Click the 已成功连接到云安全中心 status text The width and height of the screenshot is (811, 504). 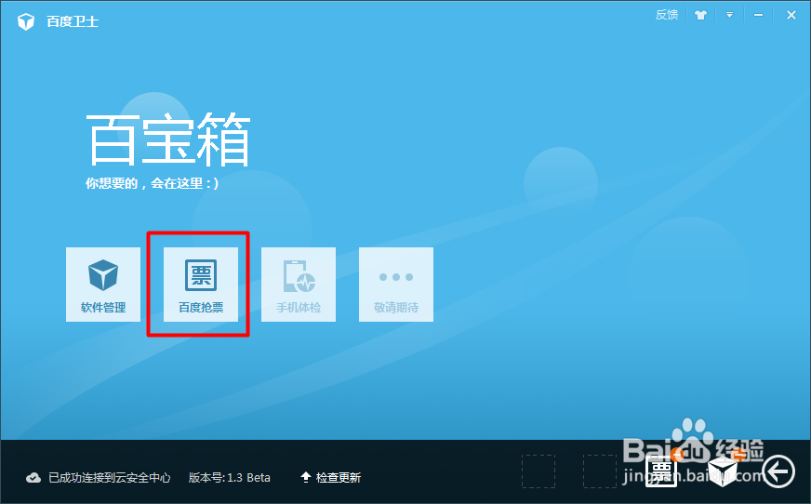click(109, 477)
